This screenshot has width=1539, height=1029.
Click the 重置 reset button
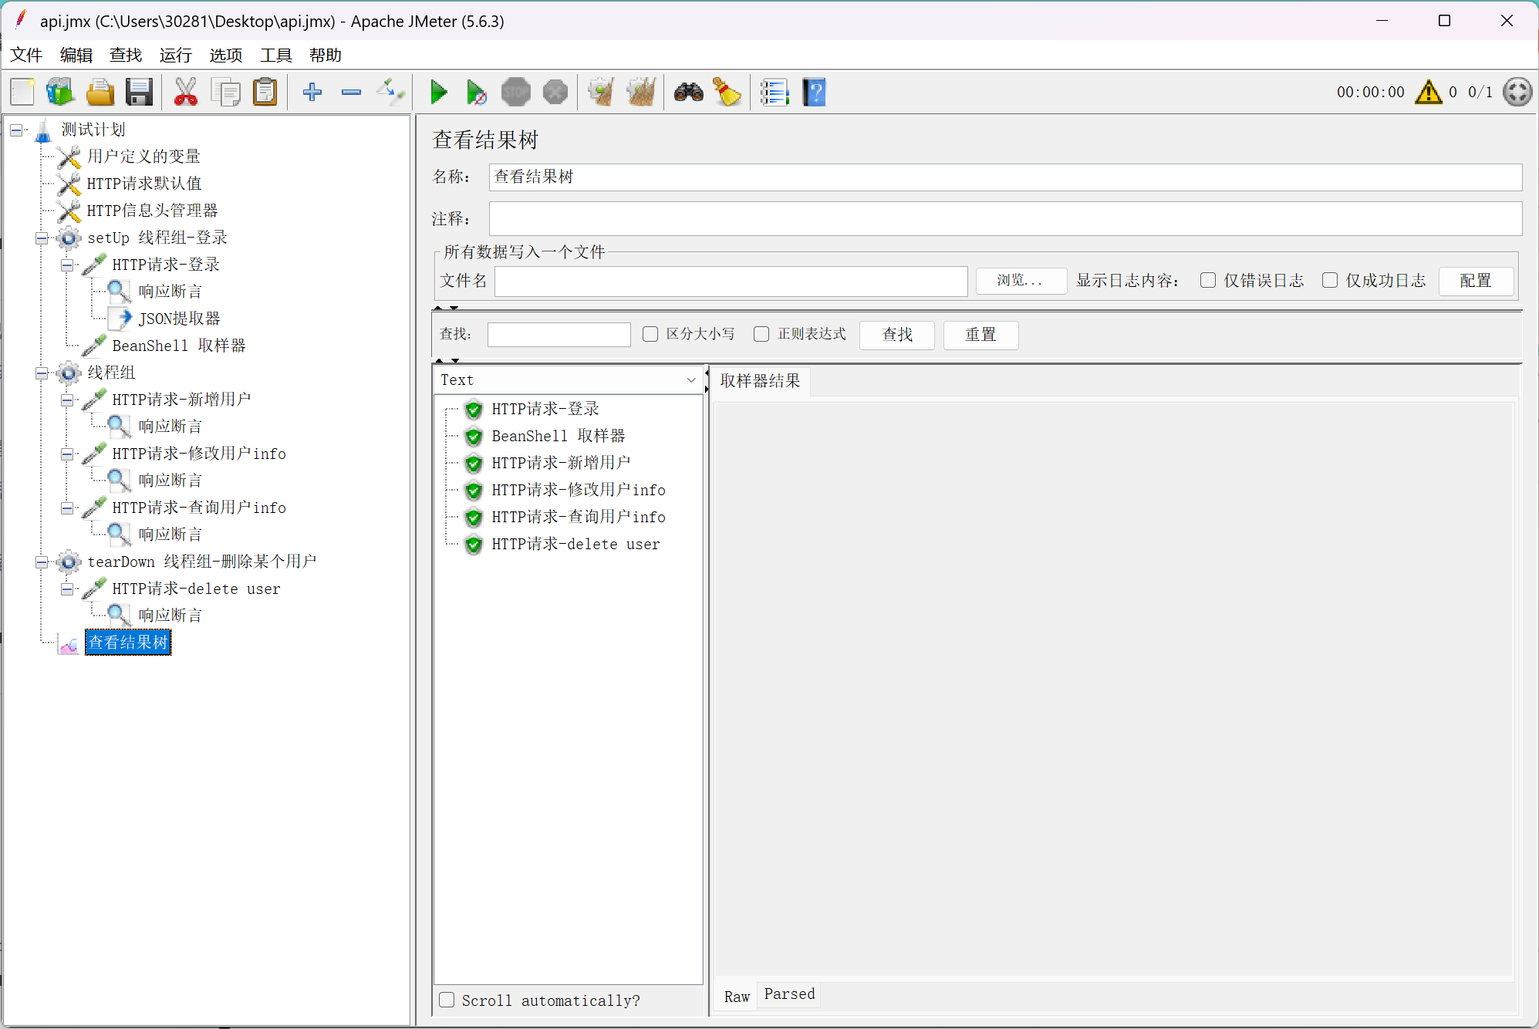tap(980, 335)
